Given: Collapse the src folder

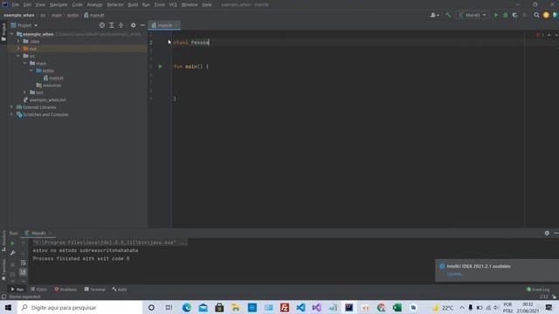Looking at the screenshot, I should (18, 56).
